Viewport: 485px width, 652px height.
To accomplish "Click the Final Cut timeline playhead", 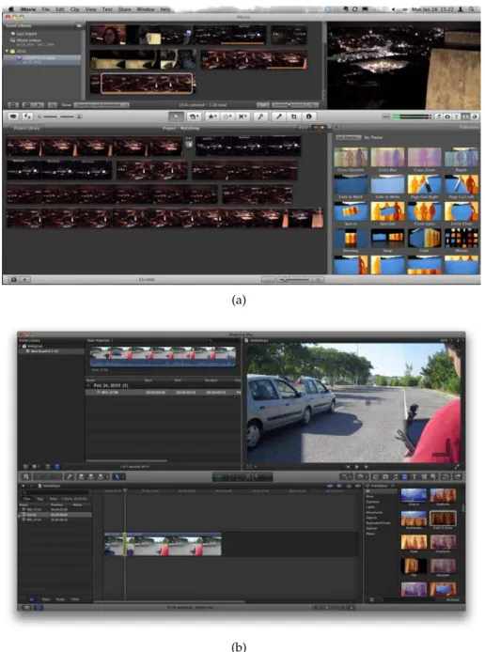I will 125,491.
